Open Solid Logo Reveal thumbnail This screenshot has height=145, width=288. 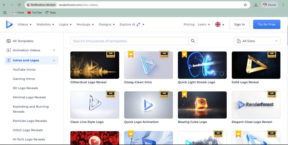256,65
